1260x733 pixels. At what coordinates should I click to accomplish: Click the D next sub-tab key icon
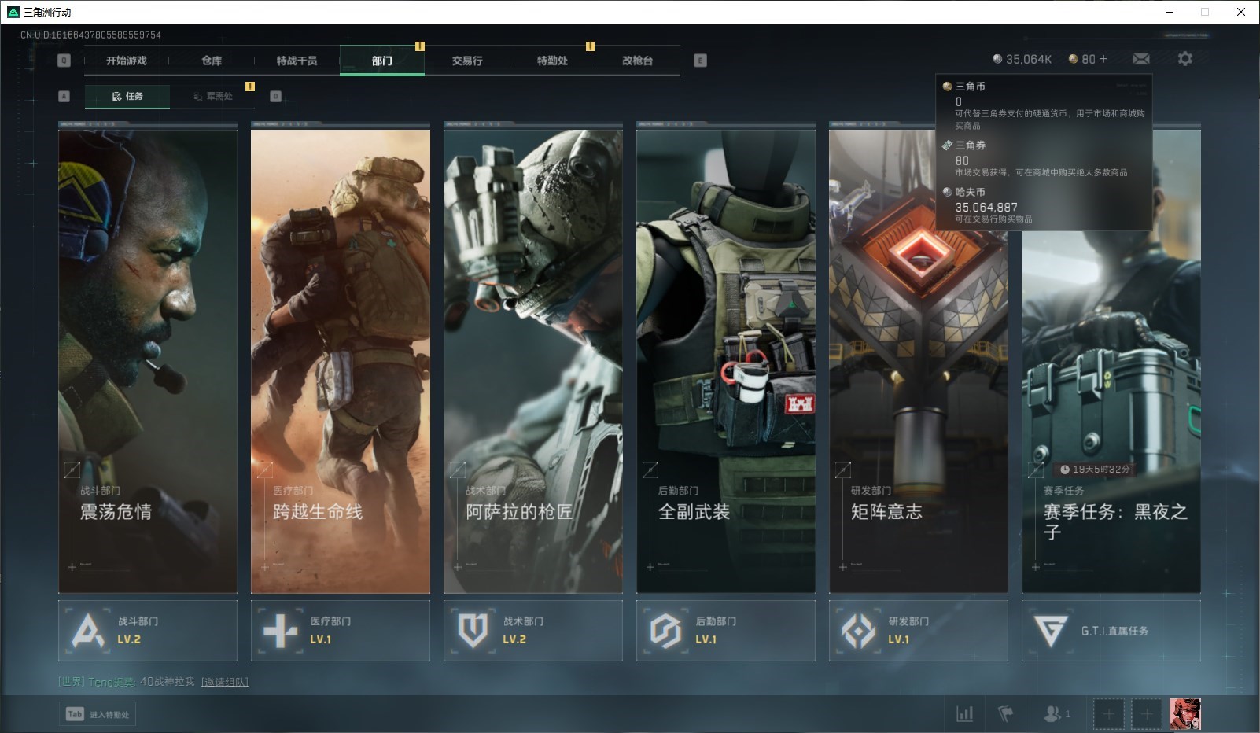[275, 96]
